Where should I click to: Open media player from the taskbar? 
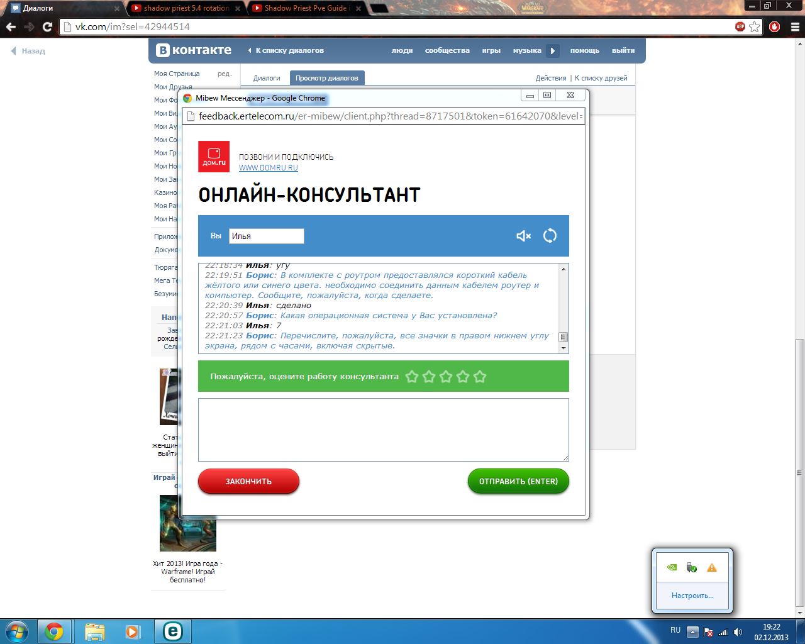click(x=132, y=631)
